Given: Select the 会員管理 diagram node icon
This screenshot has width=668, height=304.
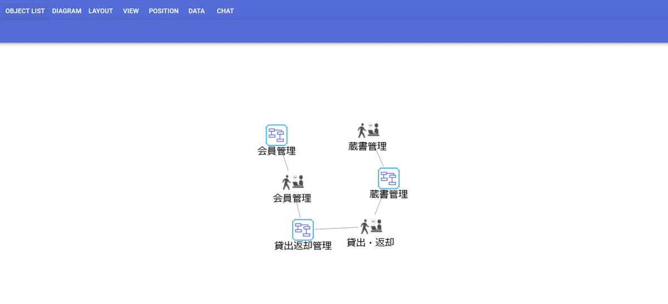Looking at the screenshot, I should (277, 135).
